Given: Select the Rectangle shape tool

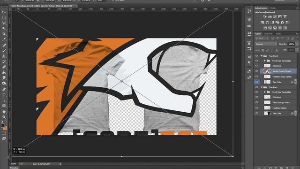Looking at the screenshot, I should pos(4,106).
